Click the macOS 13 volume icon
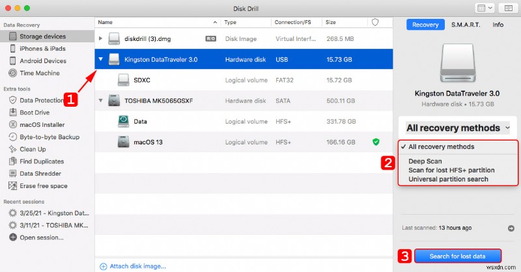Viewport: 521px width, 272px height. pyautogui.click(x=123, y=142)
